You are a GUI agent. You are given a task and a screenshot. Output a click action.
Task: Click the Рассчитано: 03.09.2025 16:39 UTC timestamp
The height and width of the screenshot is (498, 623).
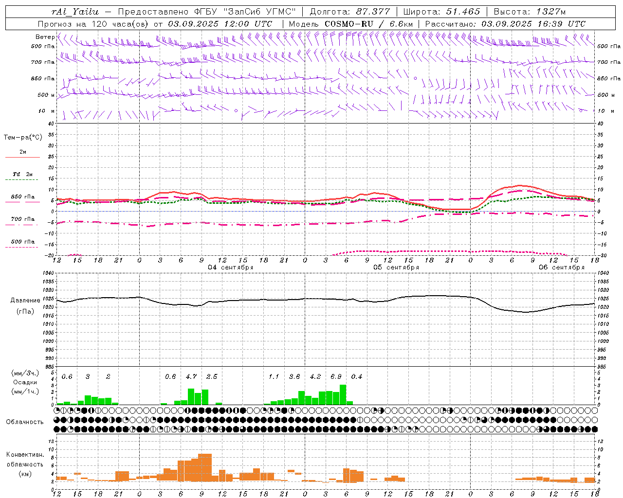click(505, 24)
